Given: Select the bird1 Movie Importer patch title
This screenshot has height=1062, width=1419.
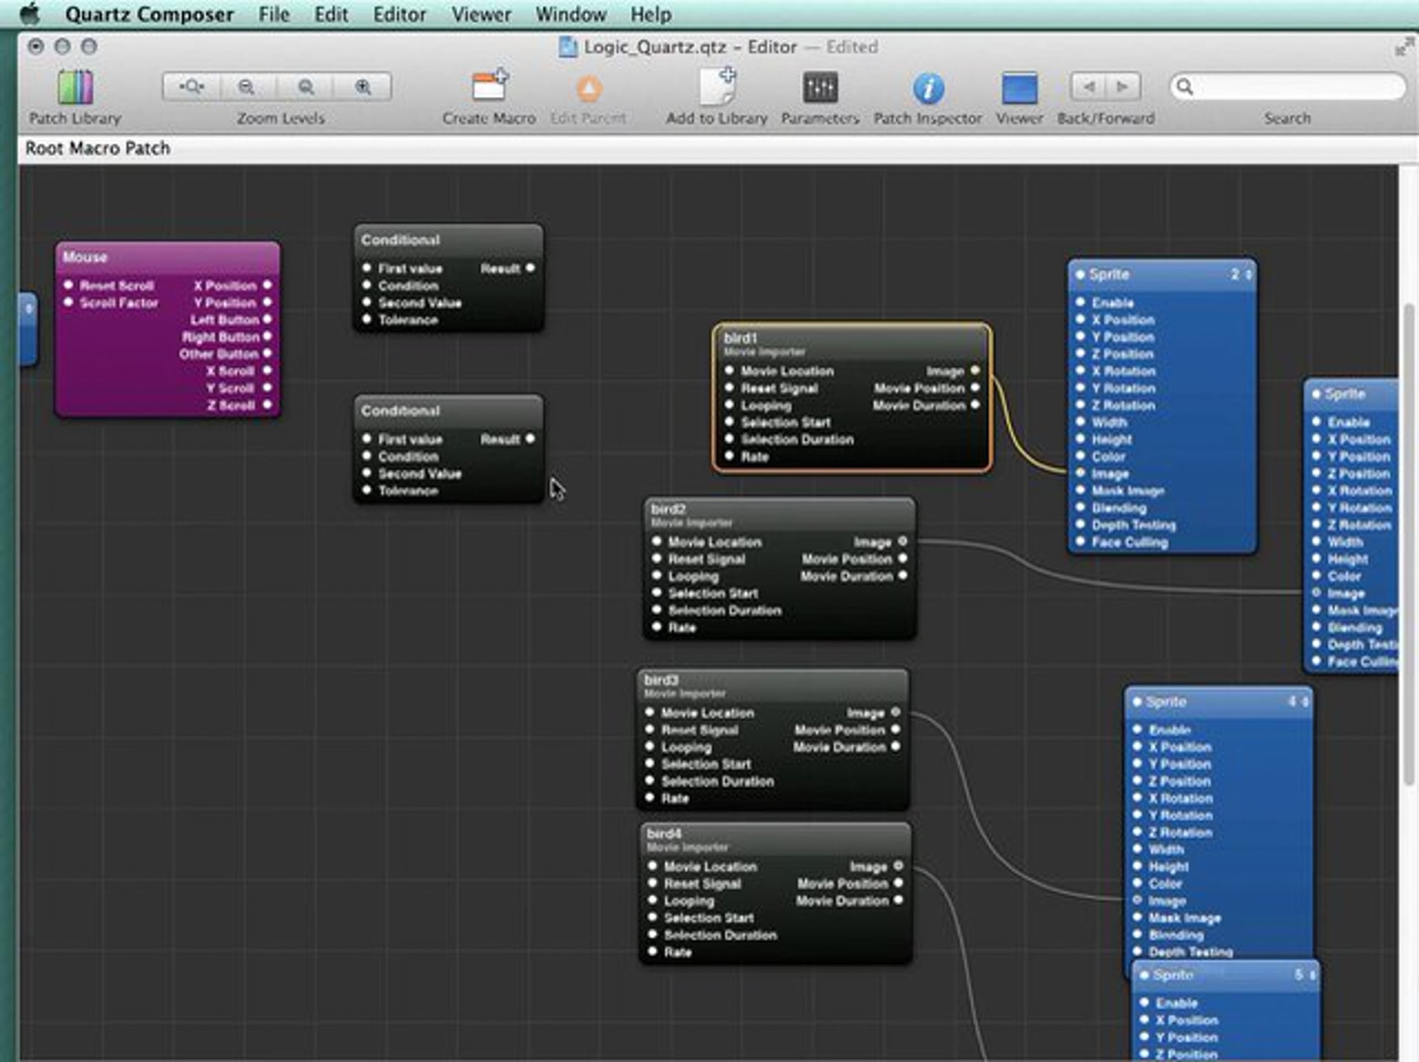Looking at the screenshot, I should 740,338.
